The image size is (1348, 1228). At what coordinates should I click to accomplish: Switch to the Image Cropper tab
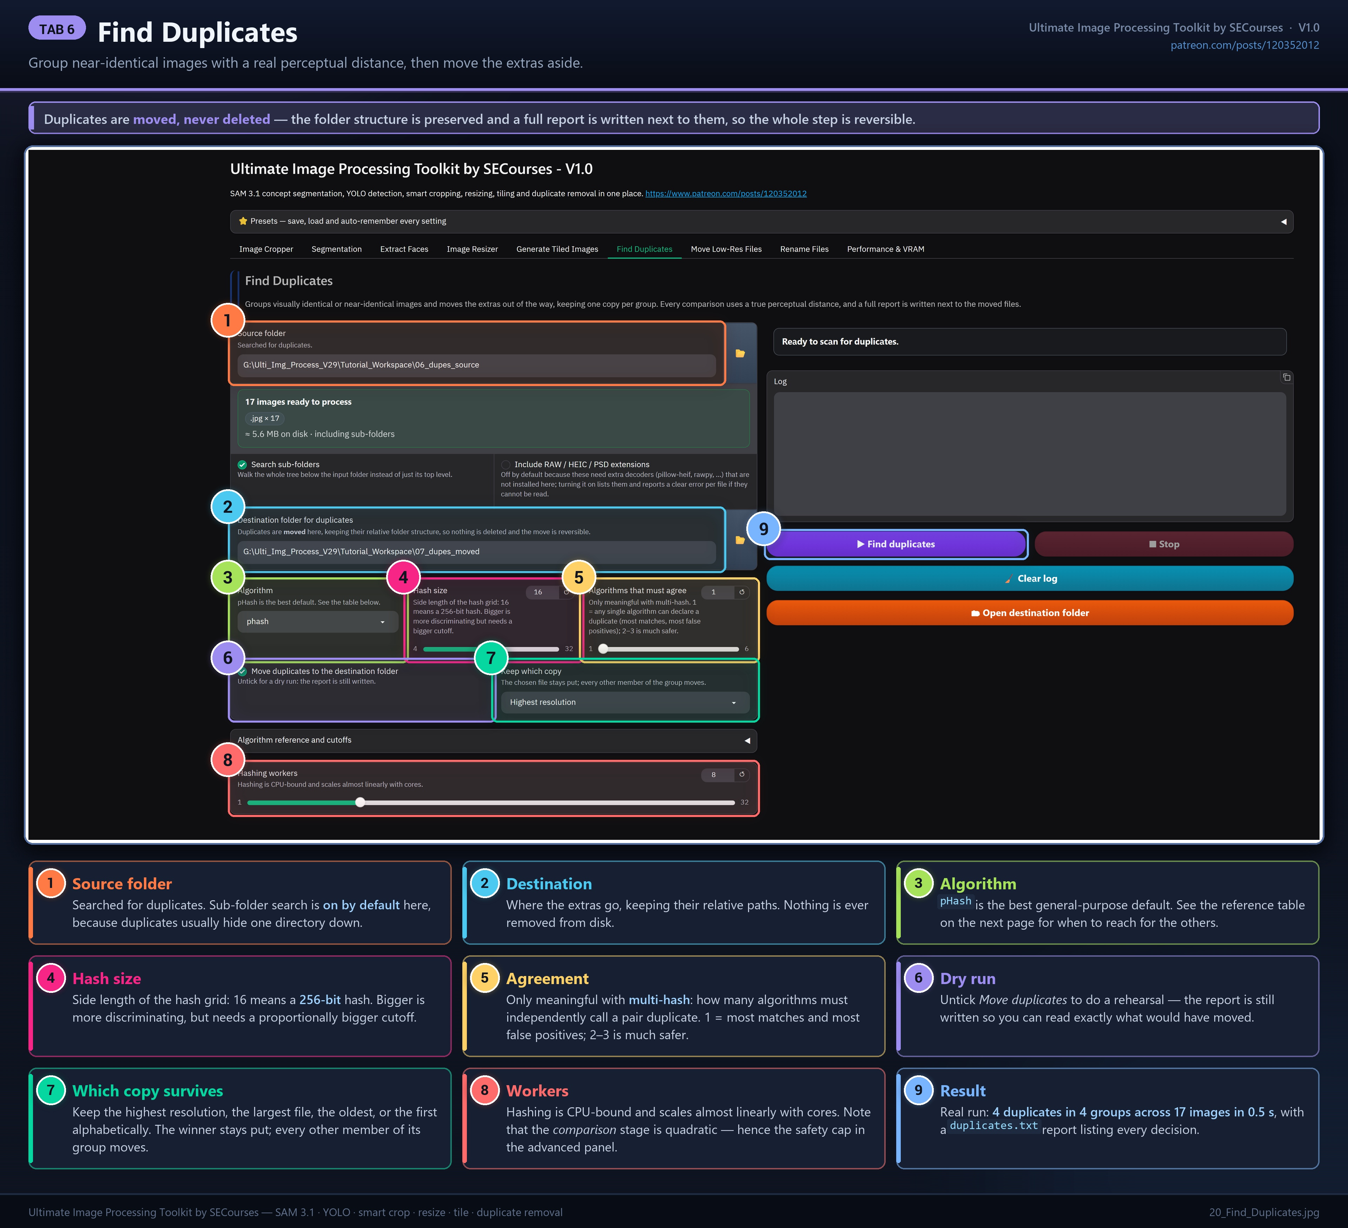[266, 249]
